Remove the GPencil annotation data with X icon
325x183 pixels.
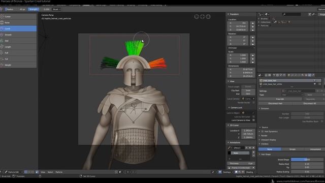253,148
